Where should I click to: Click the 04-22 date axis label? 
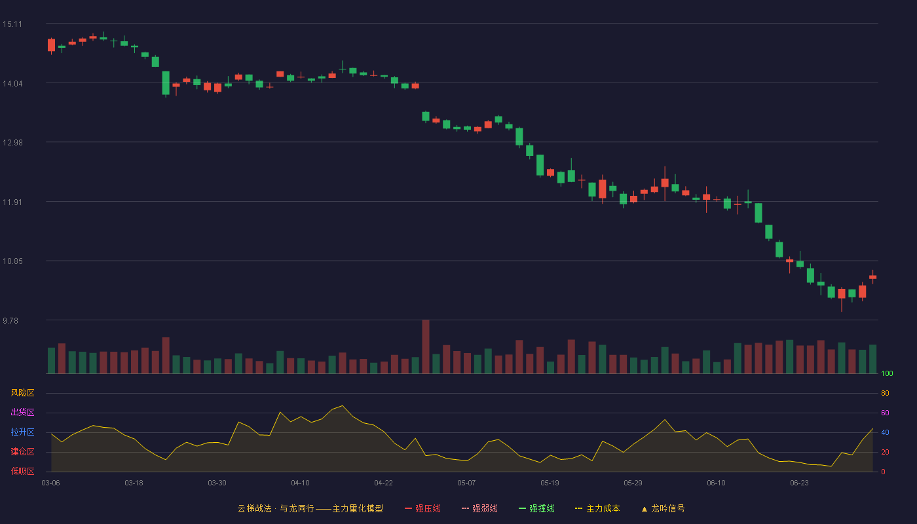(383, 483)
